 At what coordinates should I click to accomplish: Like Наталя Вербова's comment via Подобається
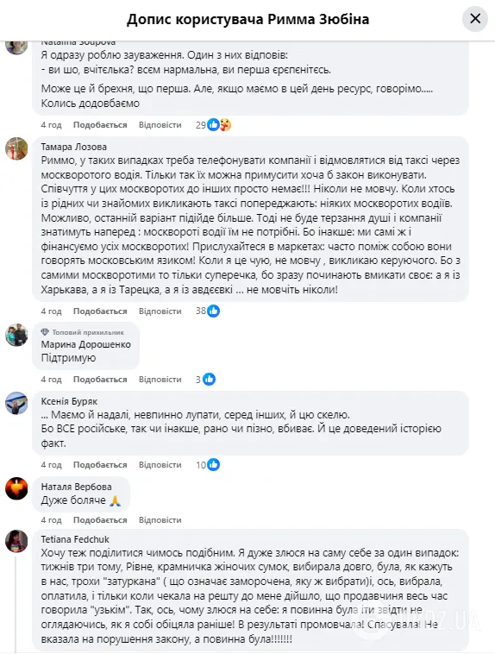point(100,520)
